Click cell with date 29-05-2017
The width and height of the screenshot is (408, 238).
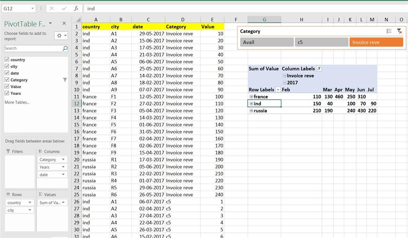tap(148, 33)
